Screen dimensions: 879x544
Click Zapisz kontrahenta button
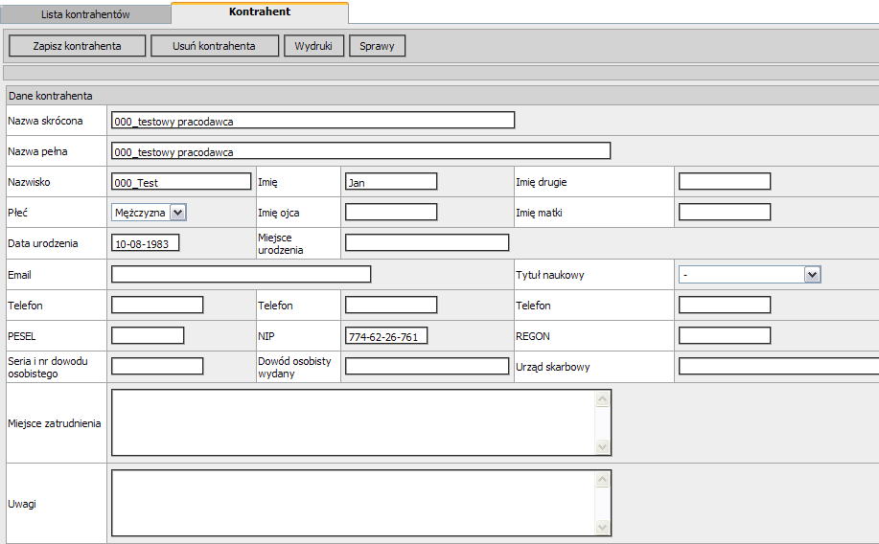[x=77, y=46]
